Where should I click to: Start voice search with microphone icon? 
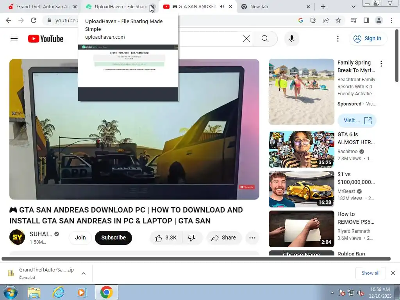[x=291, y=39]
